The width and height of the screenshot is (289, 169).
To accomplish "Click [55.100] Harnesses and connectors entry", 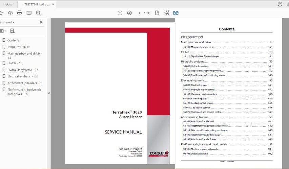I will click(x=227, y=94).
